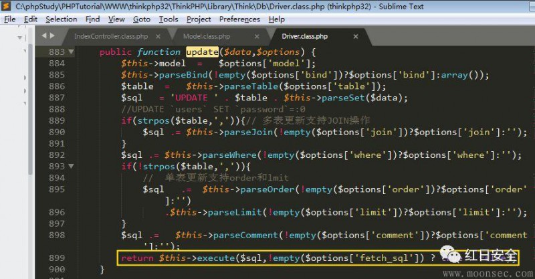Open the Selection menu

(x=62, y=19)
